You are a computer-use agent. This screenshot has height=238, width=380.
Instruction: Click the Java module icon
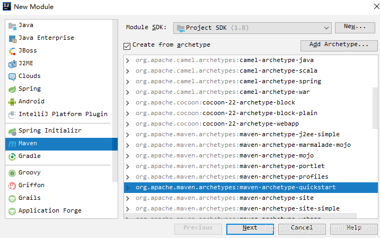(12, 26)
